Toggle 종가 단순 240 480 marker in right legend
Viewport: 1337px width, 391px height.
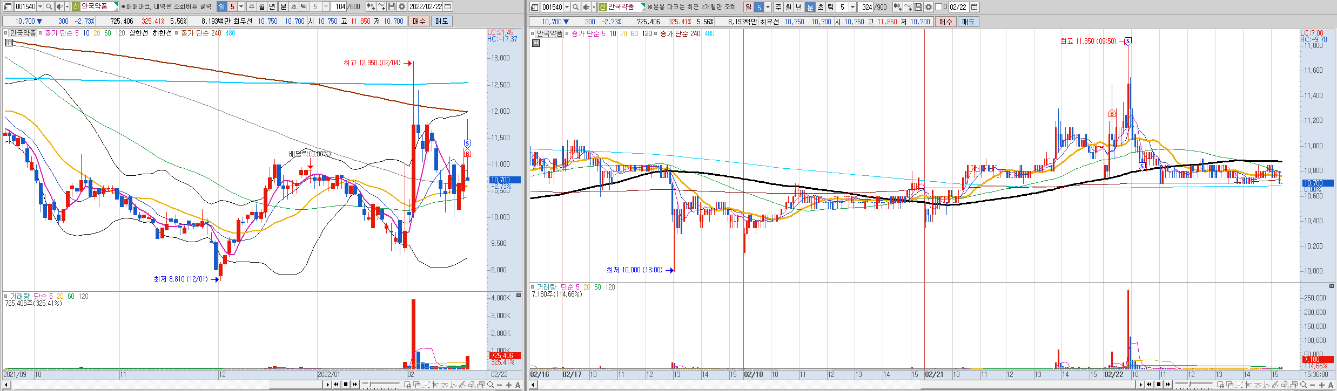click(x=655, y=33)
